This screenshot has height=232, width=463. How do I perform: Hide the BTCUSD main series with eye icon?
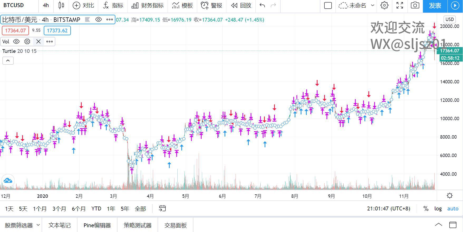pyautogui.click(x=98, y=19)
